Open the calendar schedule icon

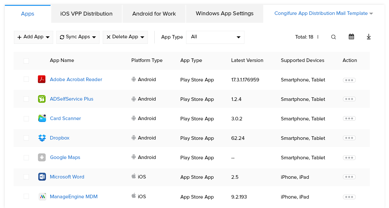[351, 37]
